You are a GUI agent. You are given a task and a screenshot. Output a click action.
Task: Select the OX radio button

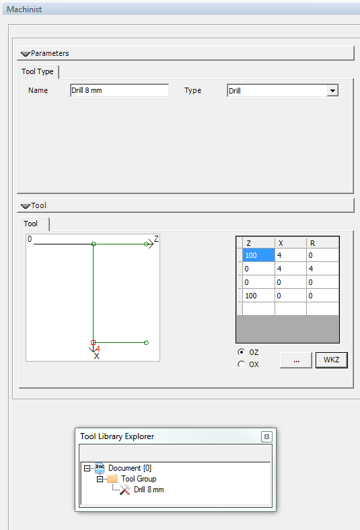(x=241, y=364)
